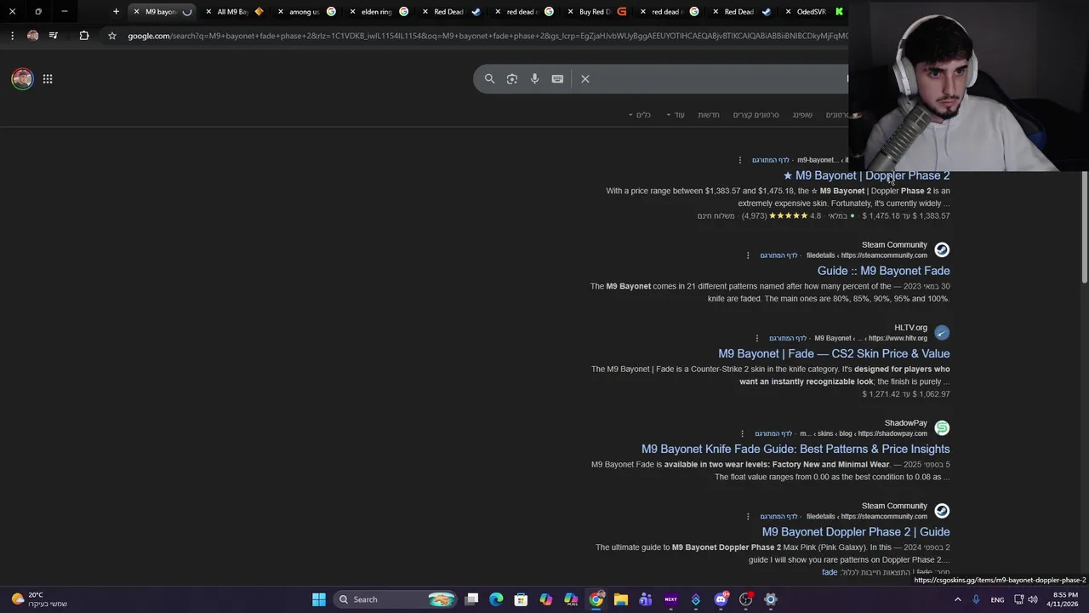Open three-dot options for M9 Bayonet Fade guide
Screen dimensions: 1089x613
(748, 255)
